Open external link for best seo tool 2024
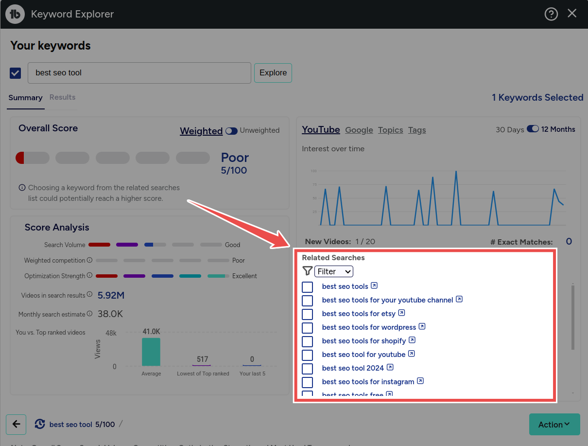The width and height of the screenshot is (588, 446). pyautogui.click(x=390, y=367)
